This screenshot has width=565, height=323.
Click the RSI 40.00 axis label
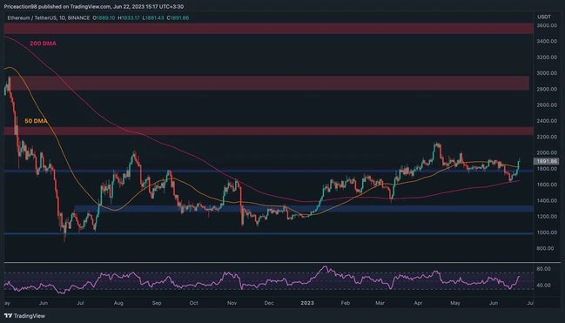click(544, 286)
